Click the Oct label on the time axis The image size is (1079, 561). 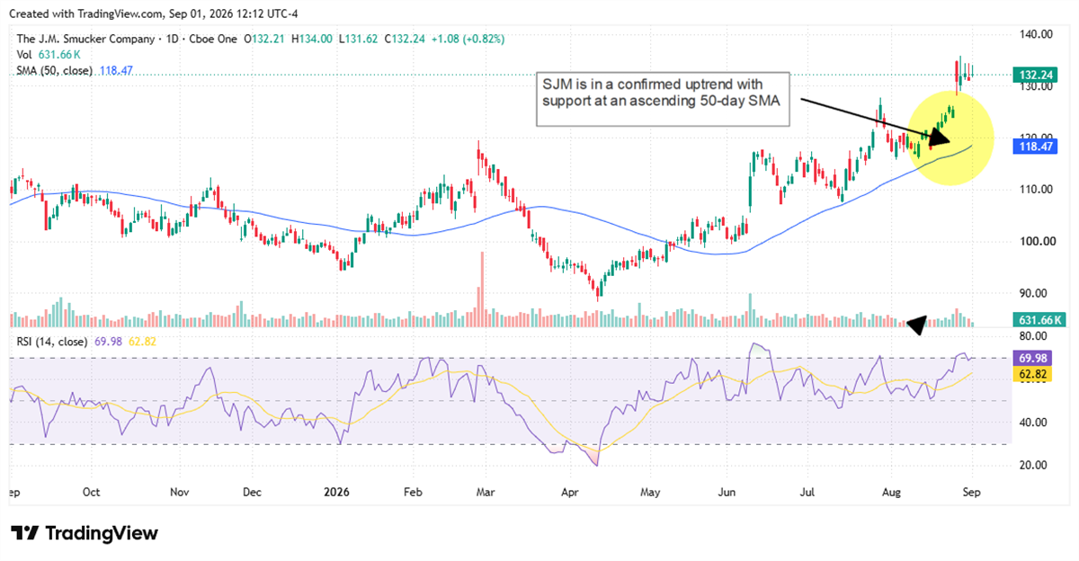92,493
